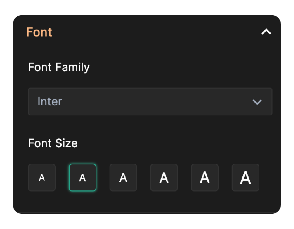Click the orange Font title
Viewport: 294px width, 229px height.
click(39, 32)
